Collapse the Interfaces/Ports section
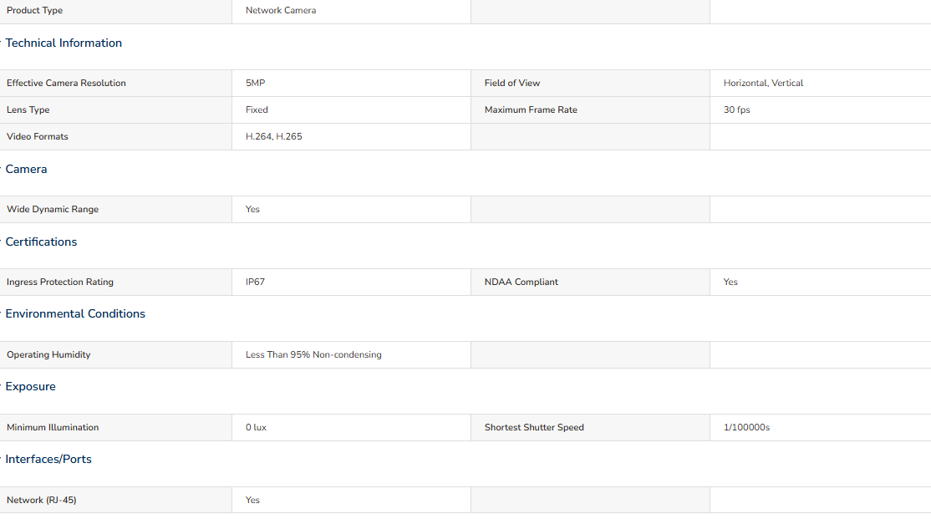This screenshot has width=931, height=519. coord(48,459)
